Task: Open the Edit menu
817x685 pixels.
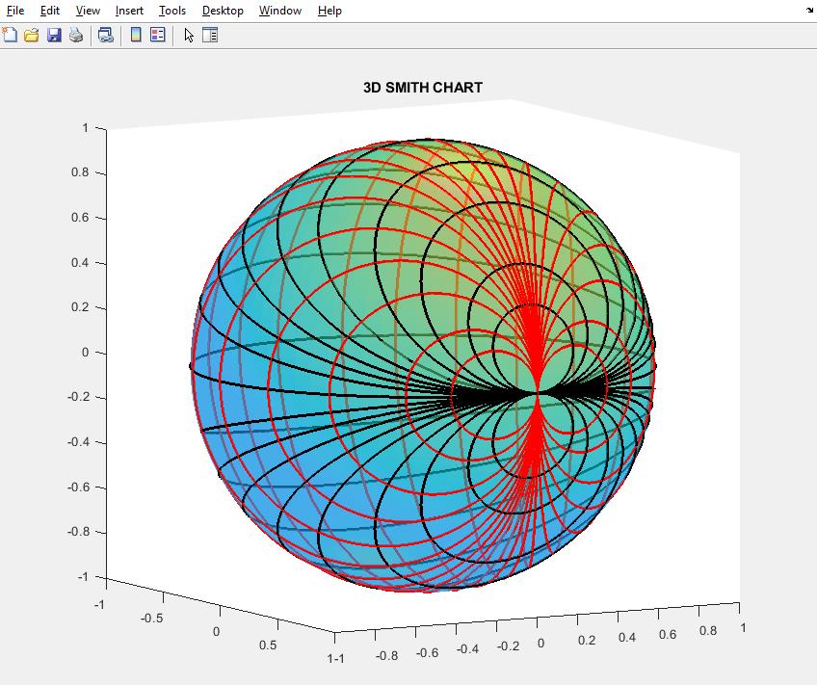Action: pyautogui.click(x=50, y=11)
